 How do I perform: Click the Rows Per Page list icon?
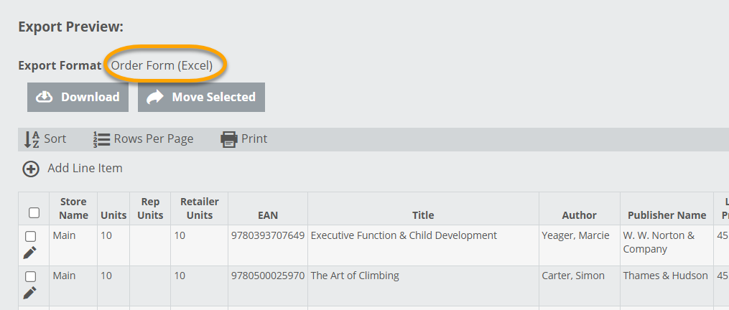pos(101,139)
